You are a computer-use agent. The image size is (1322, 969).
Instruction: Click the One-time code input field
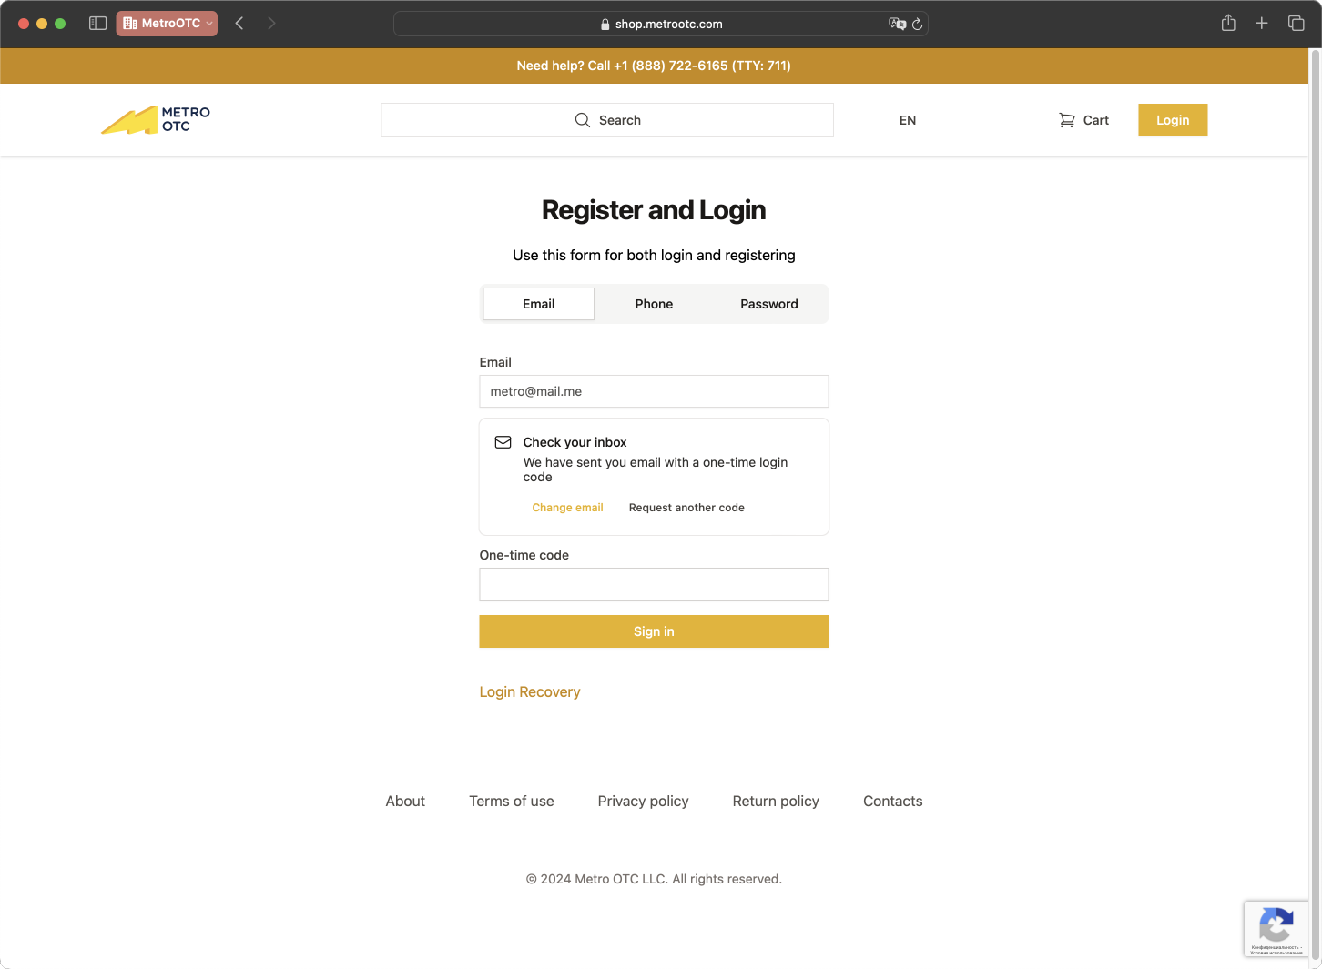pyautogui.click(x=654, y=583)
